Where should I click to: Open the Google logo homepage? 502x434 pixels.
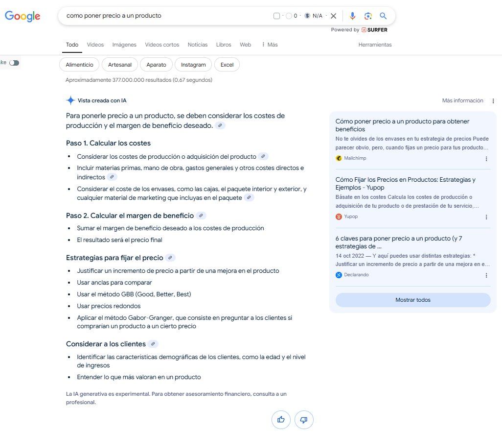coord(23,16)
